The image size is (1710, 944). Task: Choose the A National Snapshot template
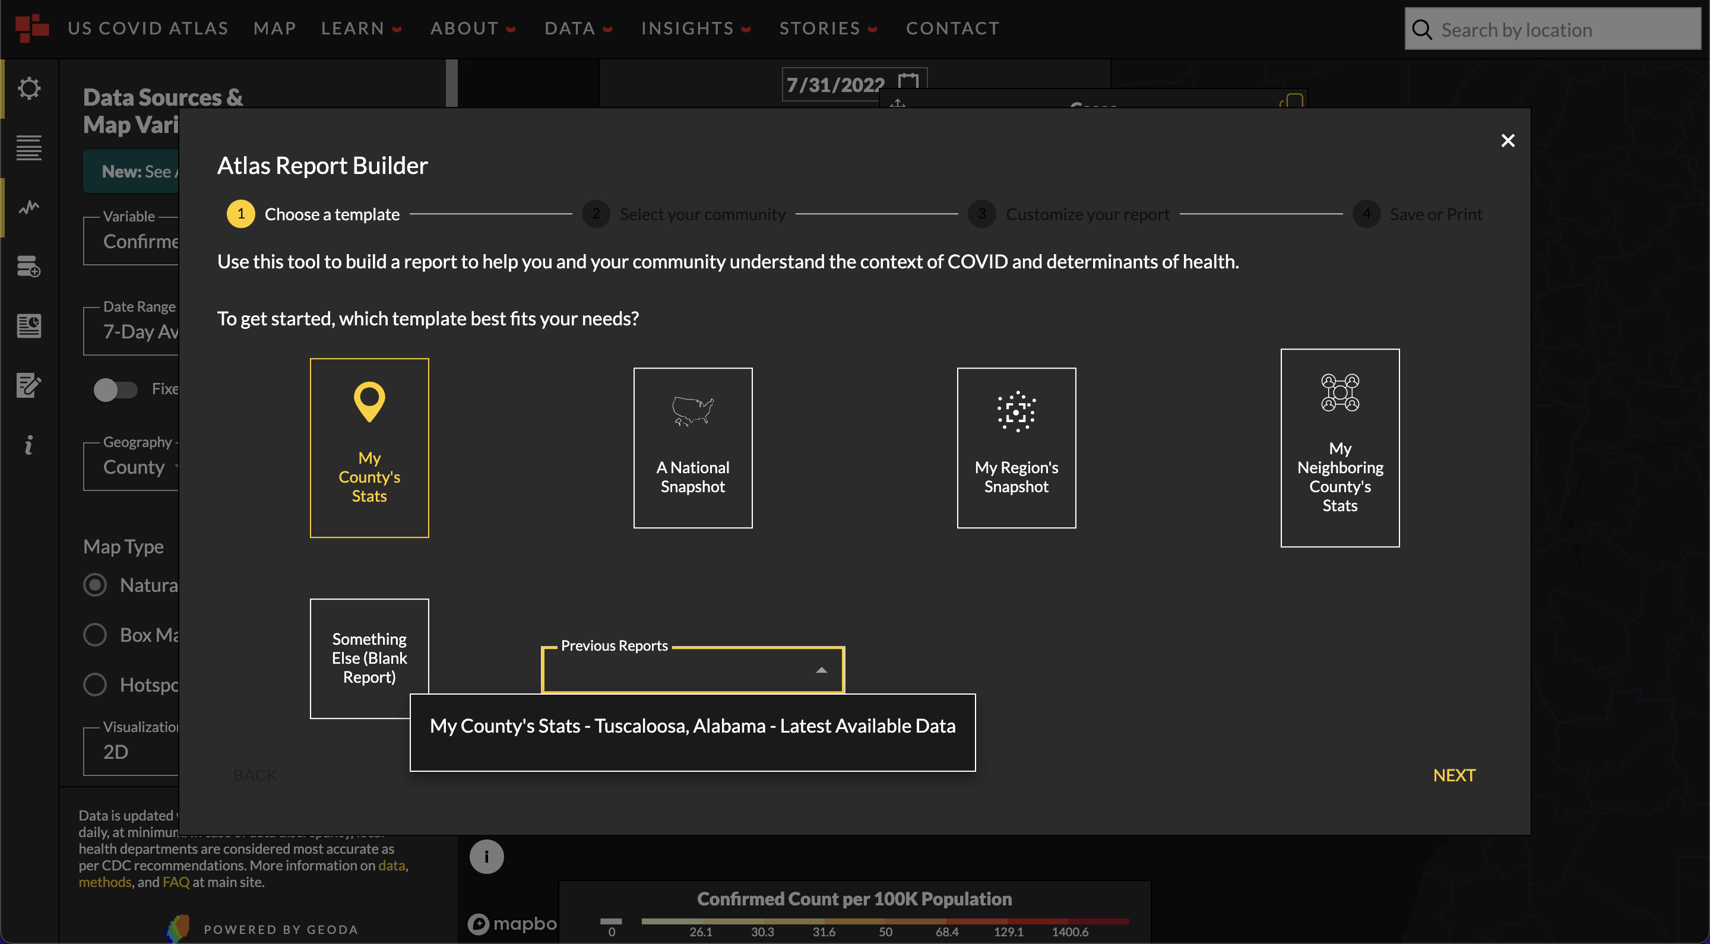692,448
